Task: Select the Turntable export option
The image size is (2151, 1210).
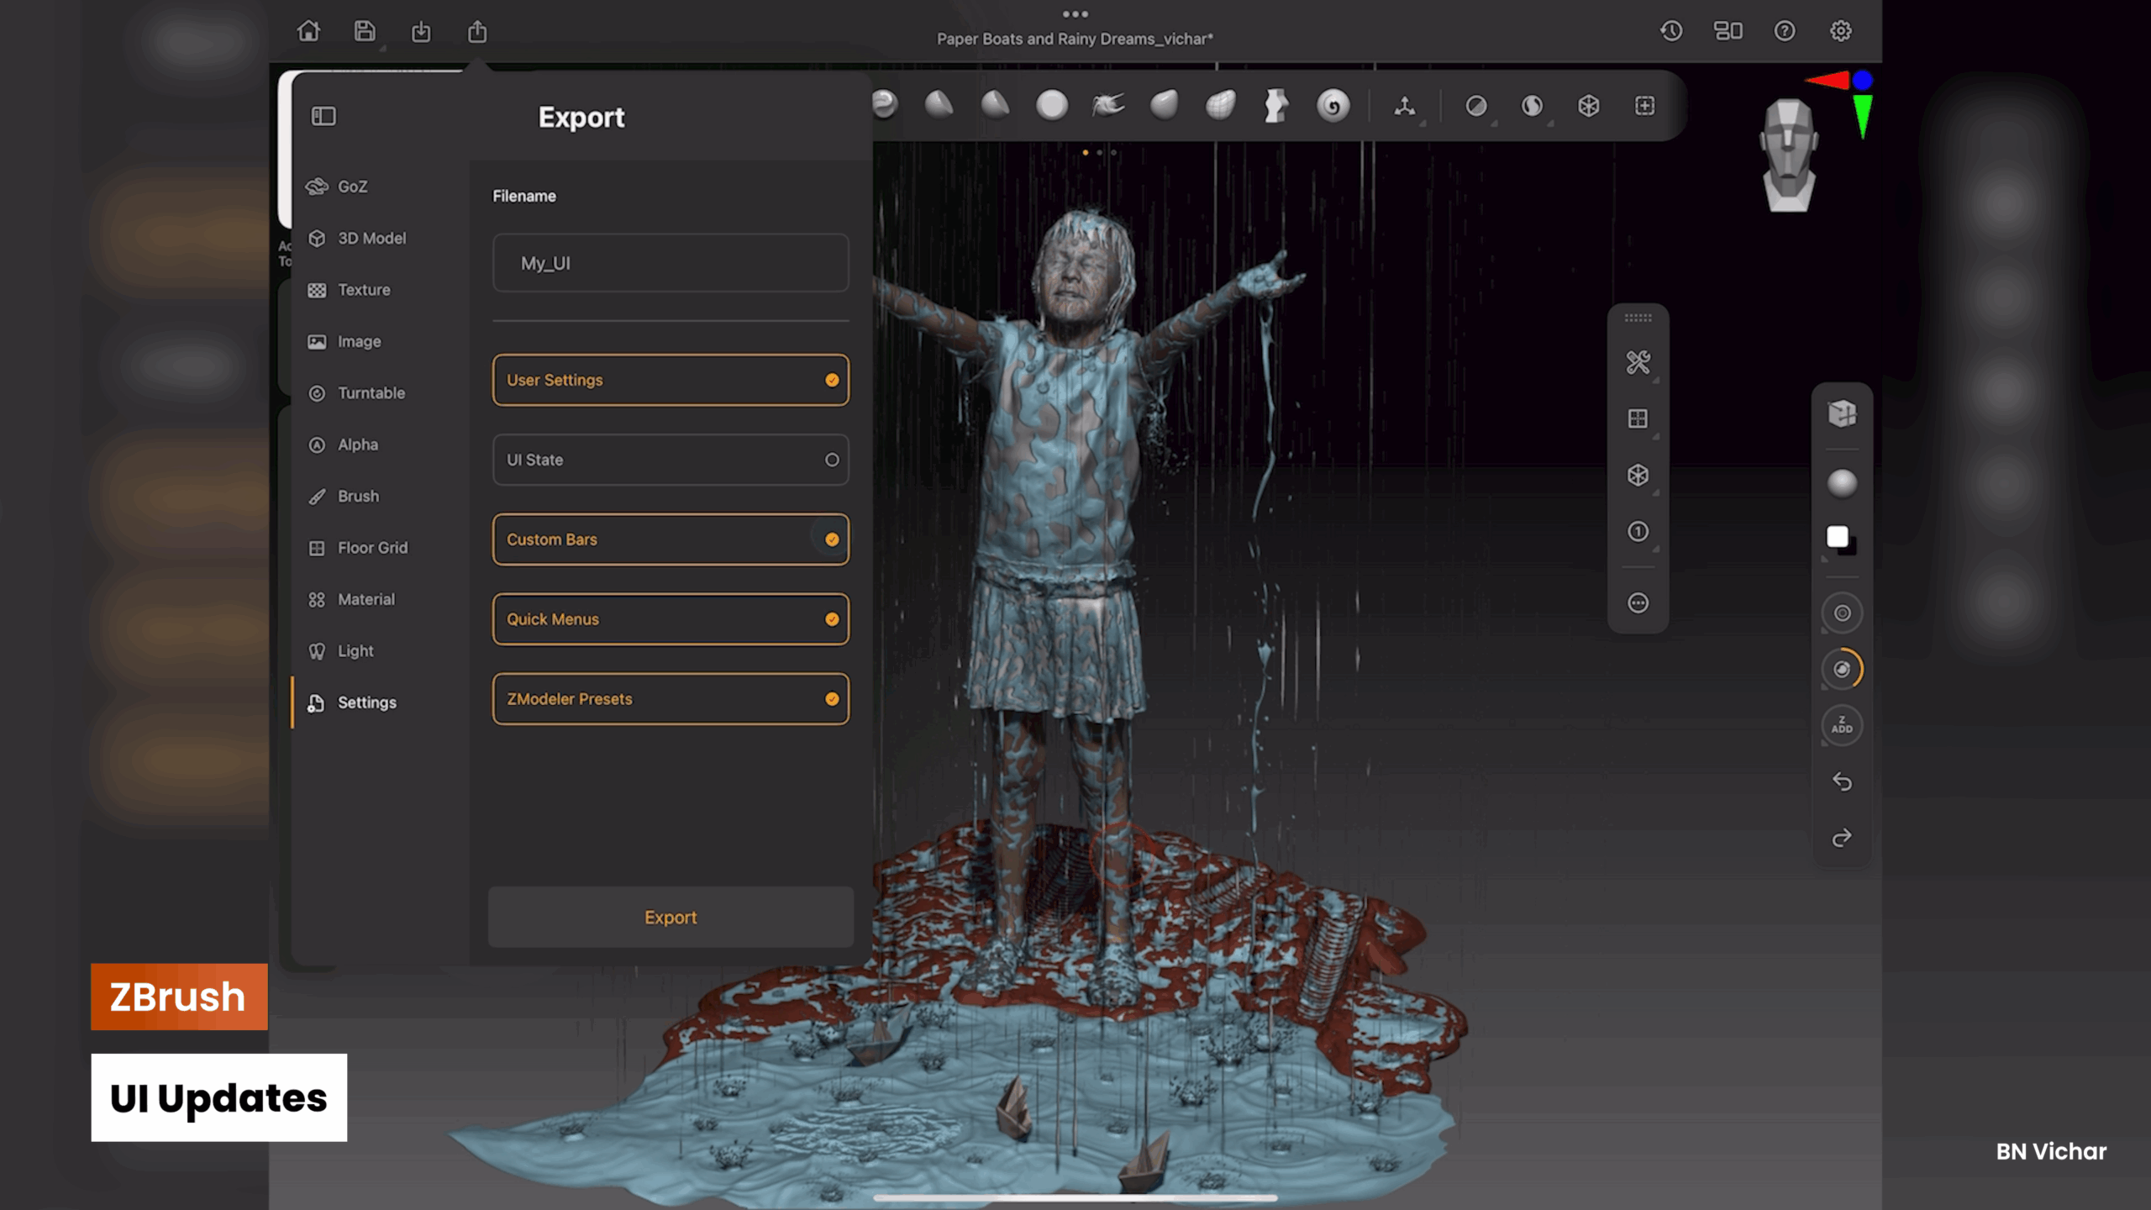Action: coord(372,392)
